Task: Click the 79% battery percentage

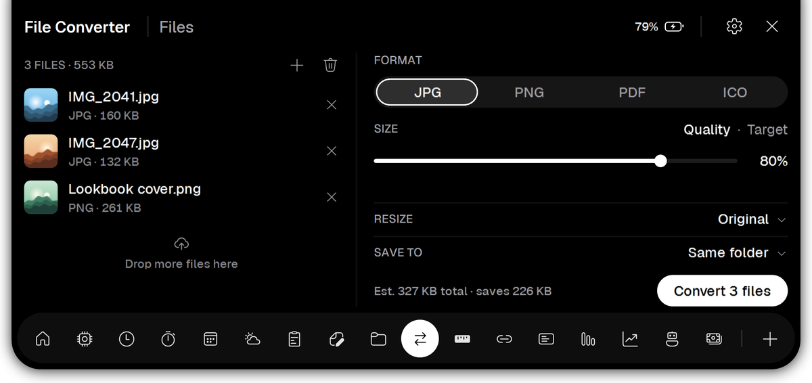Action: coord(646,27)
